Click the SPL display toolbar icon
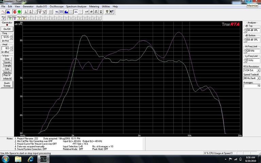 point(76,12)
